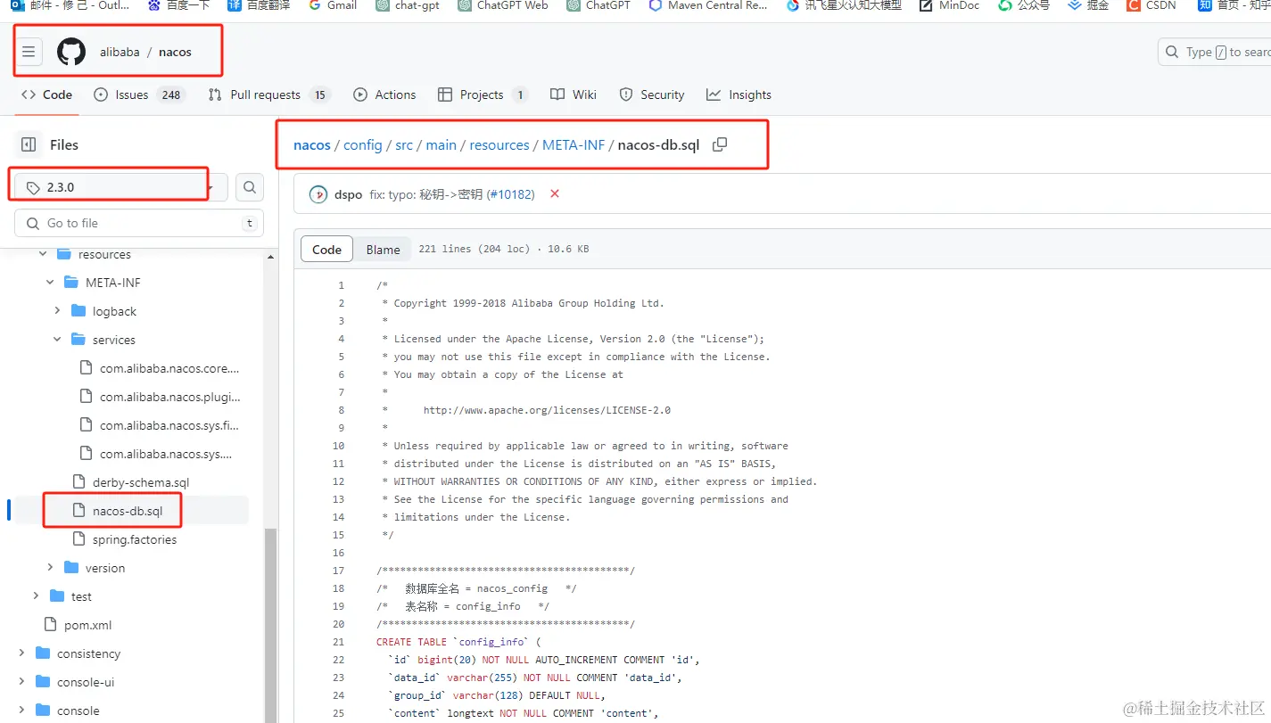Click the dspo author avatar
The height and width of the screenshot is (723, 1271).
(x=318, y=194)
